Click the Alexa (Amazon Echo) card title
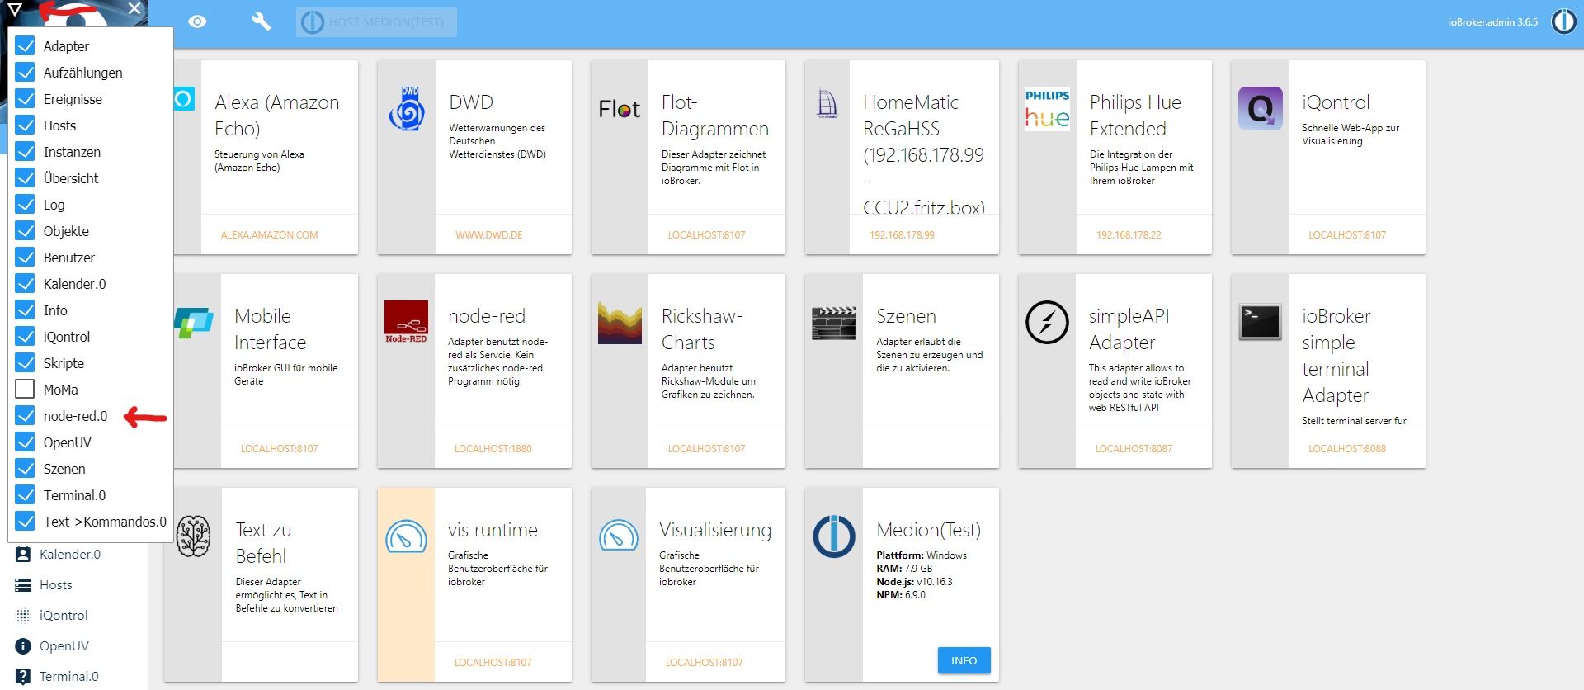 pyautogui.click(x=277, y=116)
